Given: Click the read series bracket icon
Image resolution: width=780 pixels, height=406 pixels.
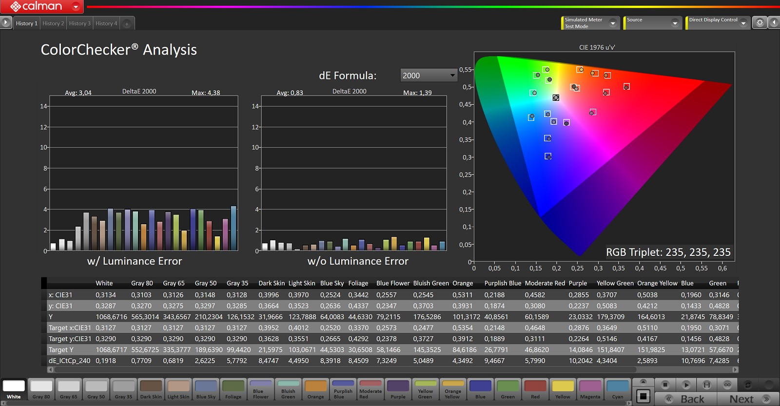Looking at the screenshot, I should pyautogui.click(x=706, y=385).
